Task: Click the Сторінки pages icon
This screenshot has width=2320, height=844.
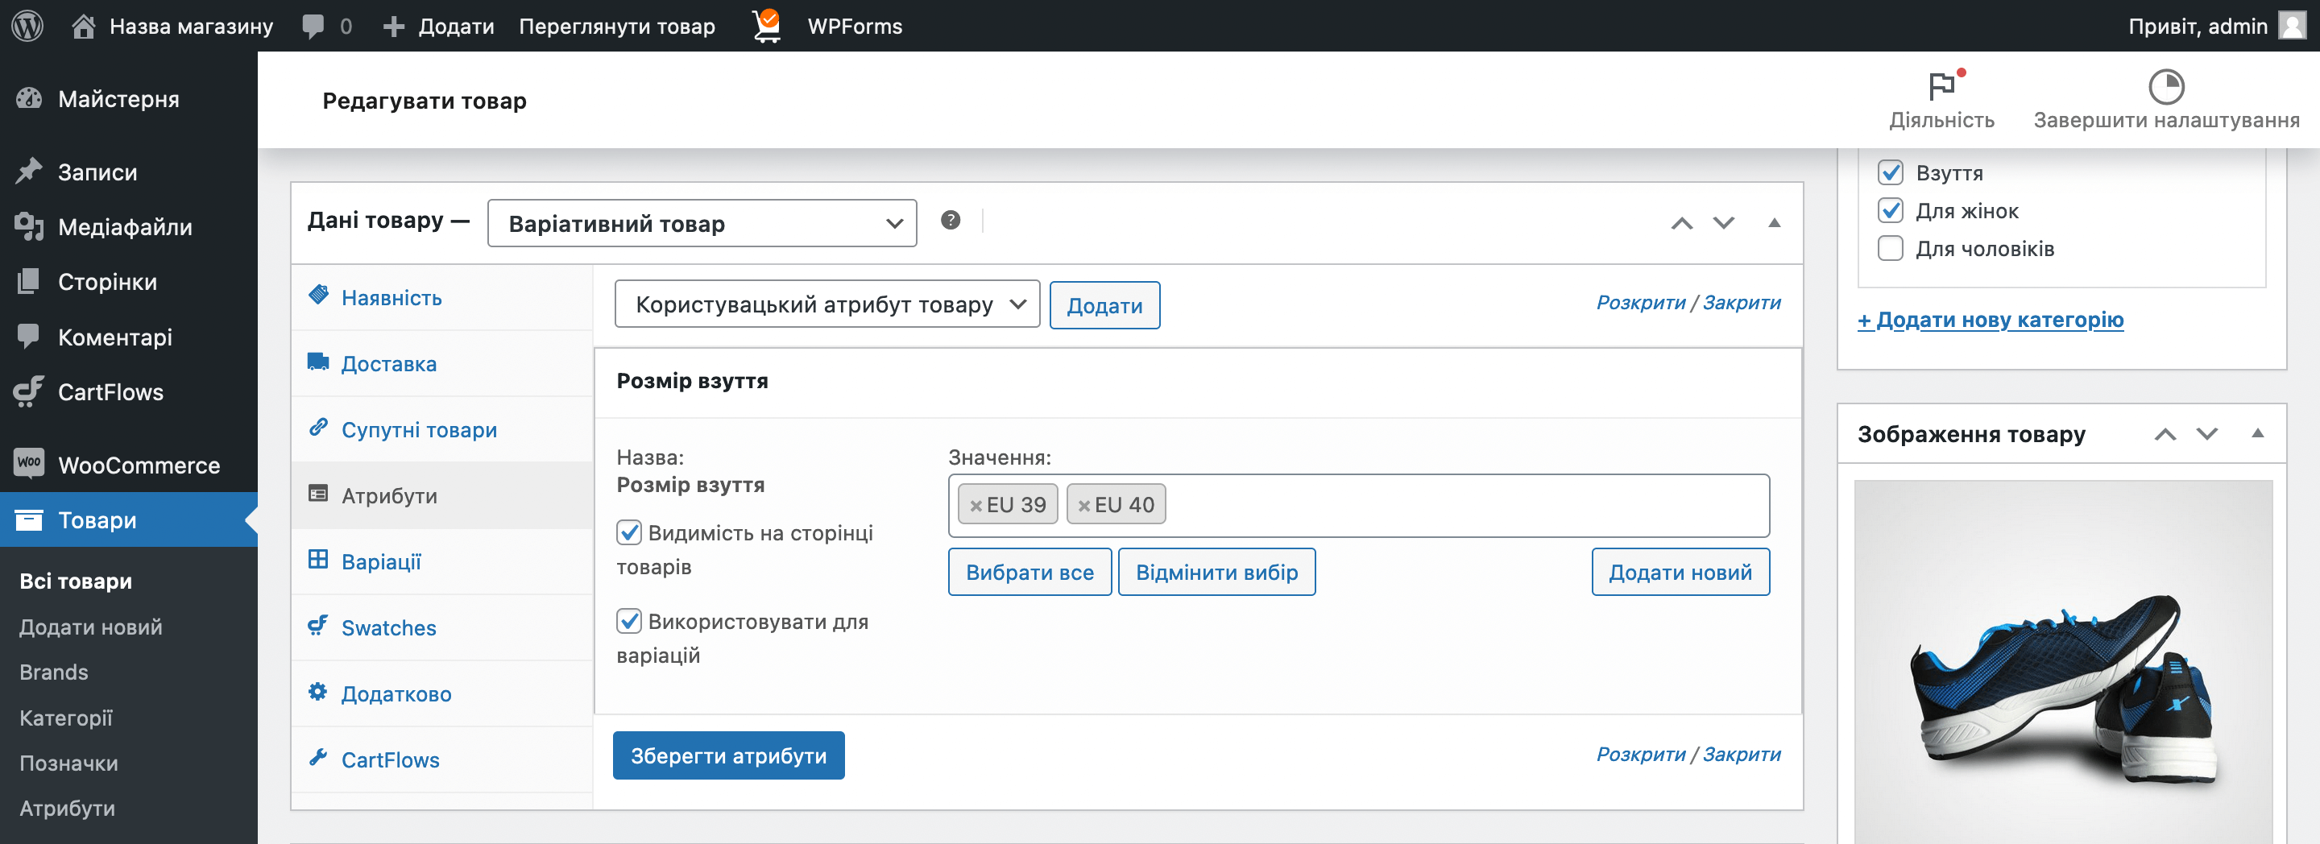Action: [x=29, y=281]
